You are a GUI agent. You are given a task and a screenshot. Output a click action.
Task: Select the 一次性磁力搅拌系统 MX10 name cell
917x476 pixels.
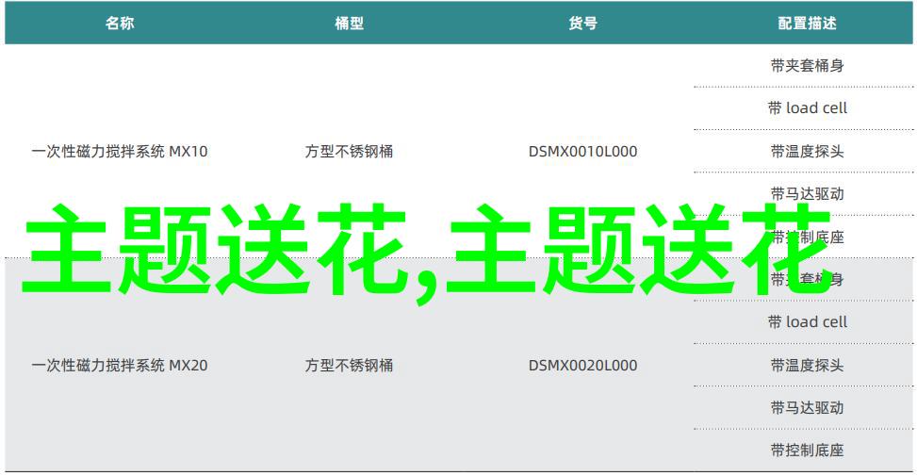(119, 151)
